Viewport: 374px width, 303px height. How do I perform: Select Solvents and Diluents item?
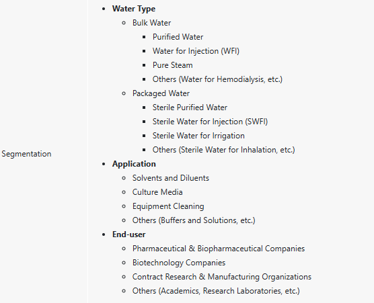(171, 178)
